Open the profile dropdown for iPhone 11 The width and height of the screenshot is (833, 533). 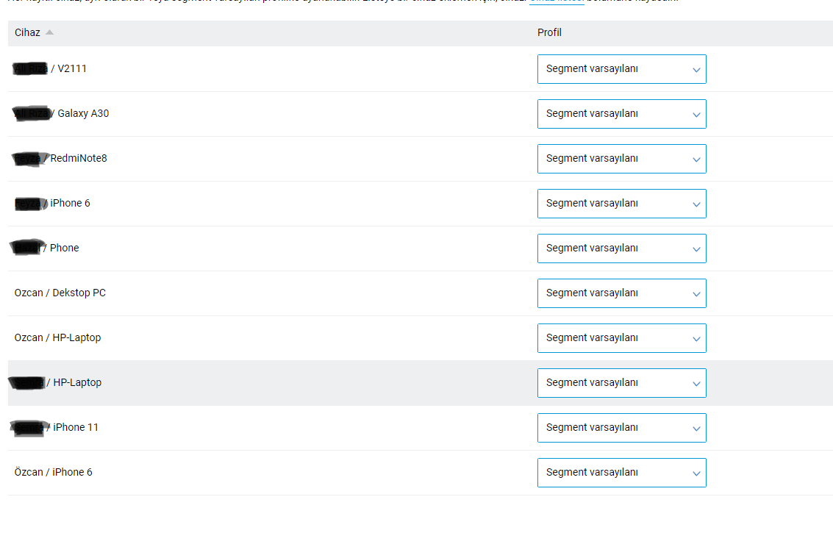(x=621, y=428)
